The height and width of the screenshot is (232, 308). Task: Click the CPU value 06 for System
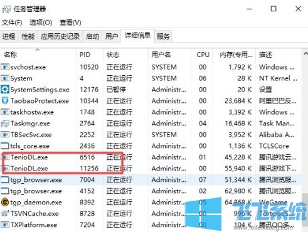click(x=203, y=78)
